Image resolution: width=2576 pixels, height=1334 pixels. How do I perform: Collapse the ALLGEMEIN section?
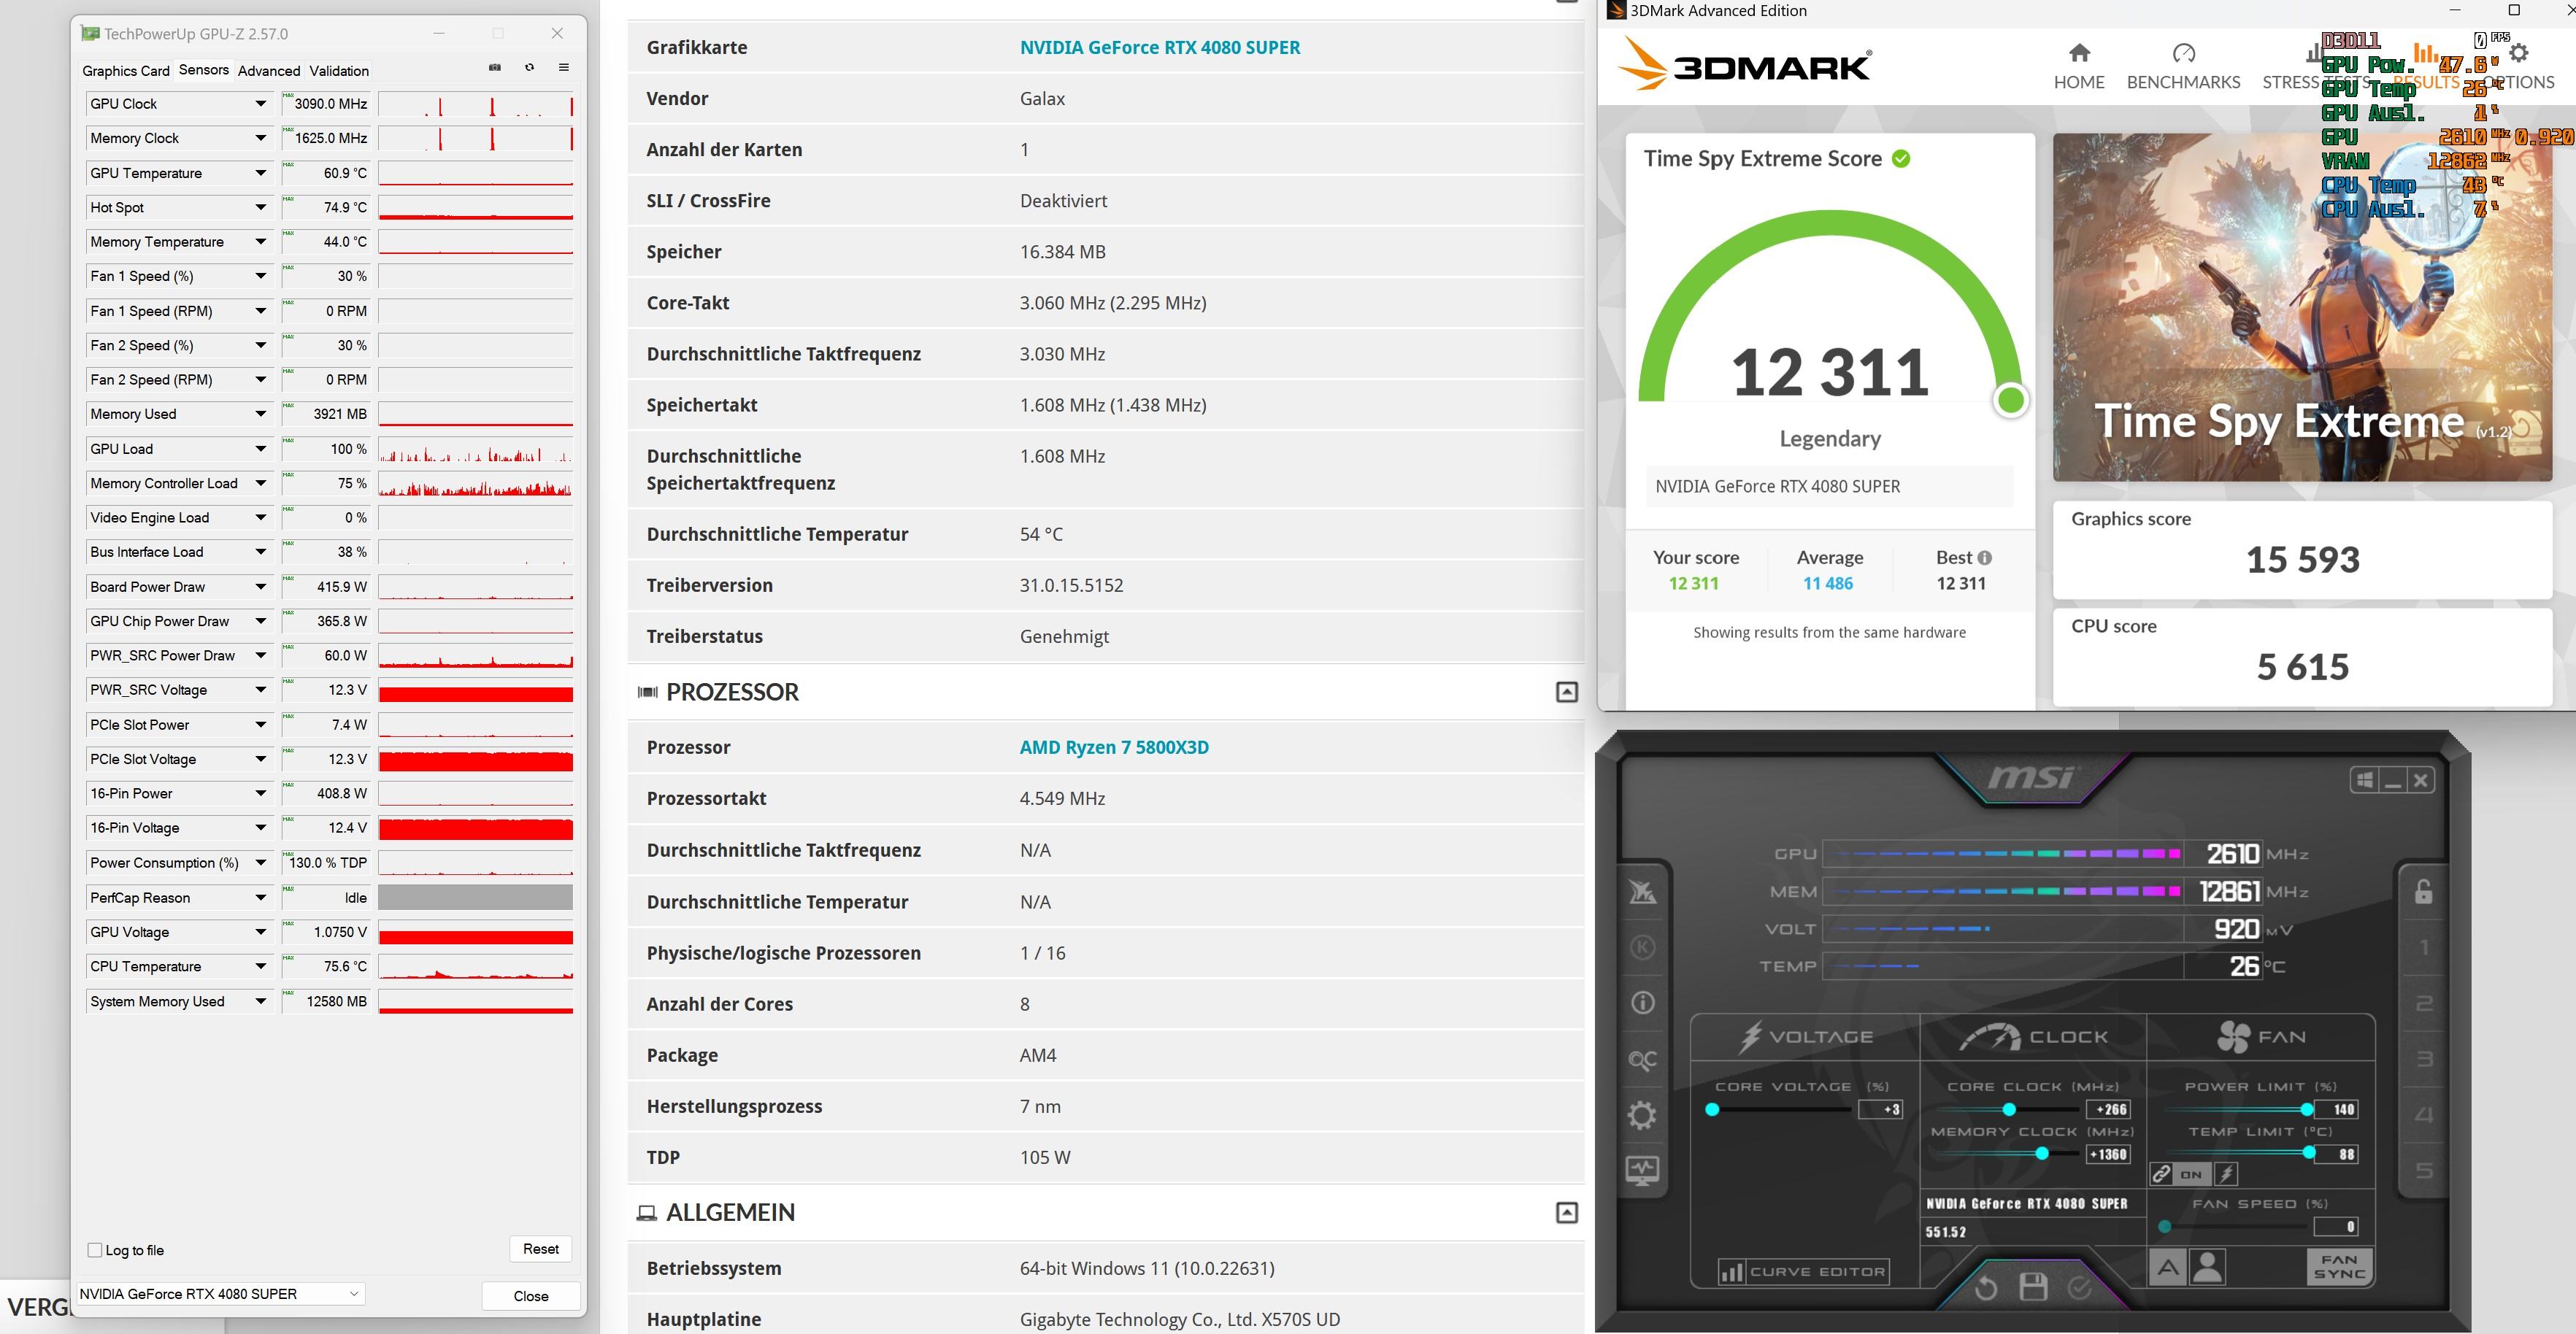(1567, 1213)
